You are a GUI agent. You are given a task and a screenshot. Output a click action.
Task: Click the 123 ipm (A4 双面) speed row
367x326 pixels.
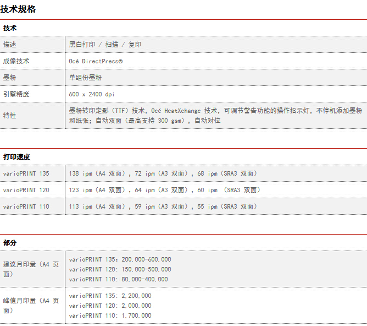pos(165,190)
